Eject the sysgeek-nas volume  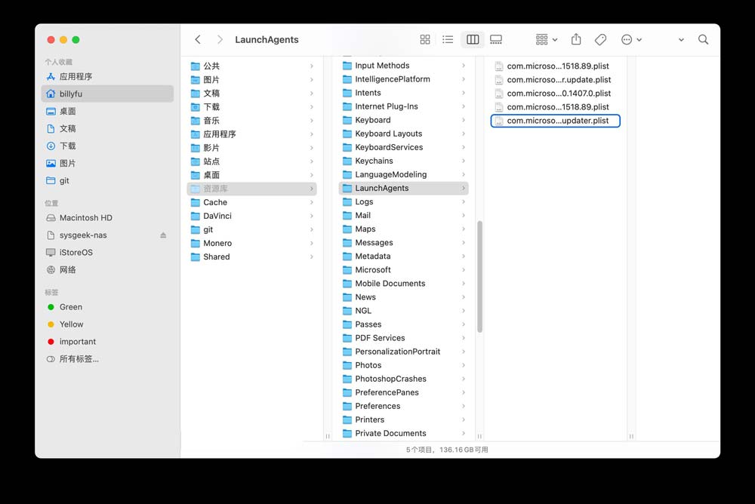[163, 235]
